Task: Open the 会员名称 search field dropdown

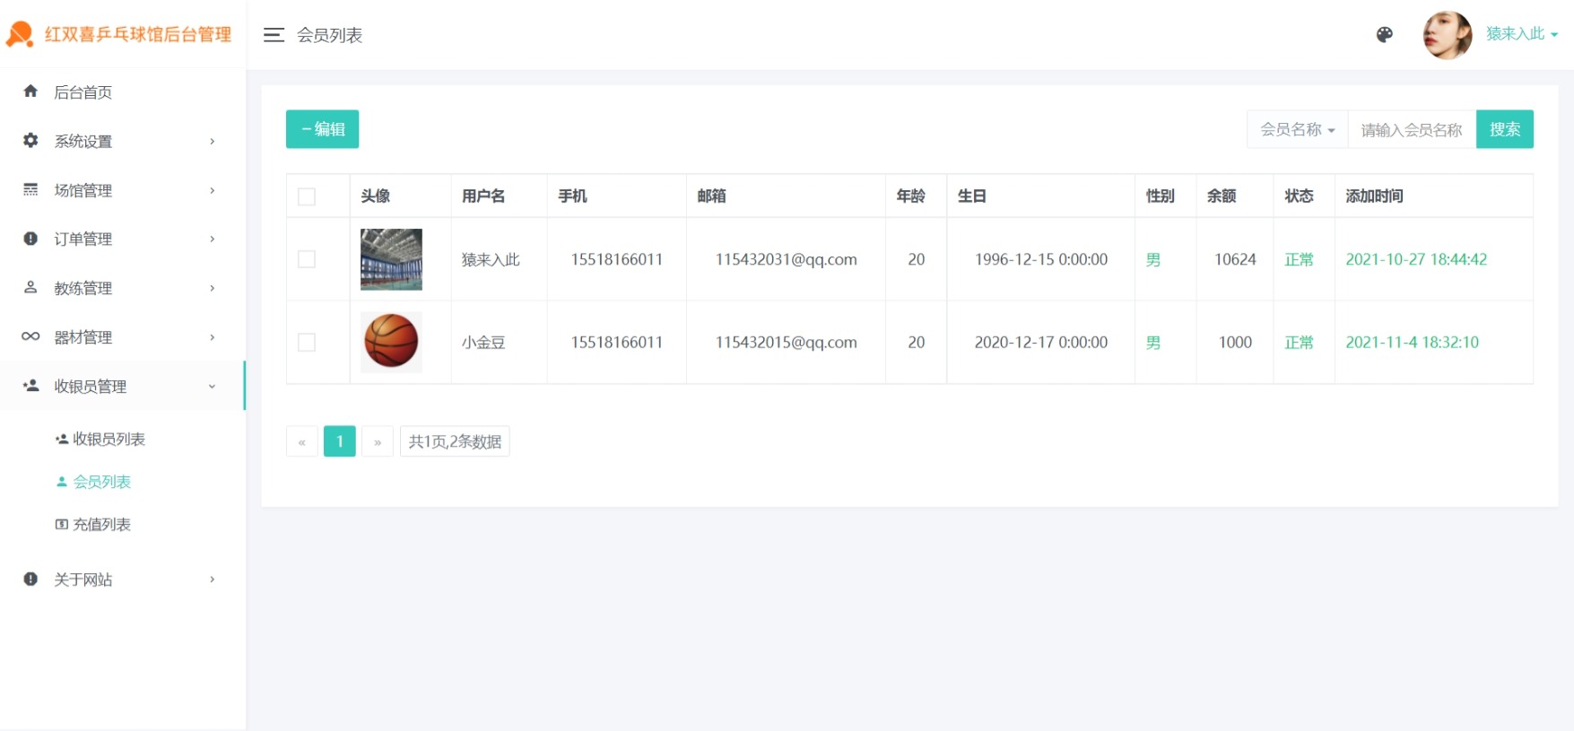Action: 1298,129
